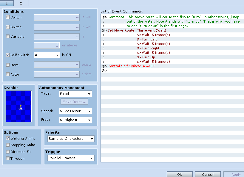The width and height of the screenshot is (244, 177).
Task: Click the Variable field ellipsis
Action: point(77,37)
